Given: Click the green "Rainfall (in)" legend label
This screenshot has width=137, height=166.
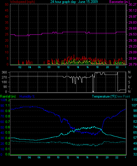Looking at the screenshot, I should tap(8, 96).
